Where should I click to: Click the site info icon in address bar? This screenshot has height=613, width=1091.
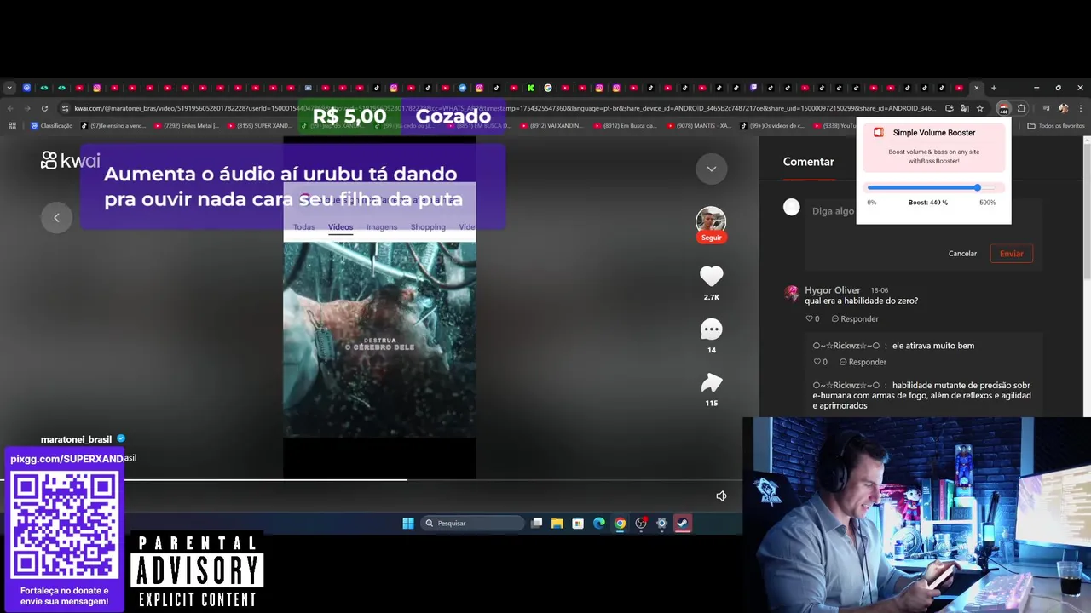[65, 108]
